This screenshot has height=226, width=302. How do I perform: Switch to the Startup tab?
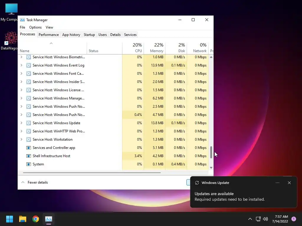[89, 35]
